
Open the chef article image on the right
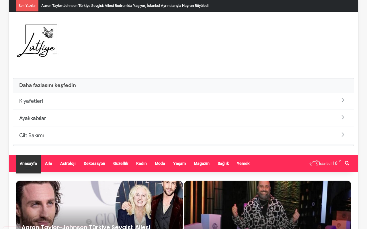268,205
